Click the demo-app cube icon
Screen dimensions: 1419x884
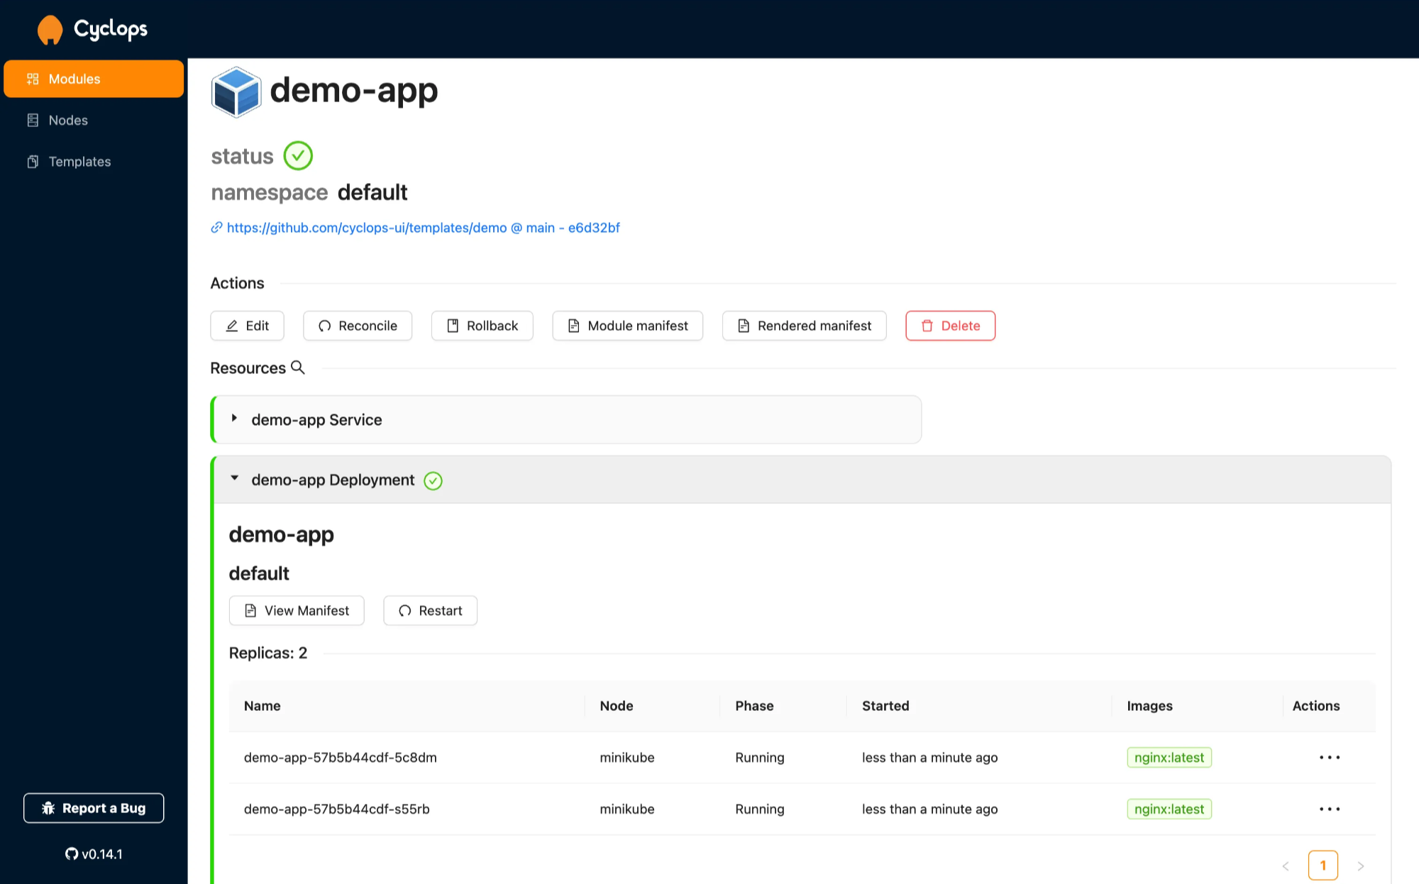[x=235, y=91]
